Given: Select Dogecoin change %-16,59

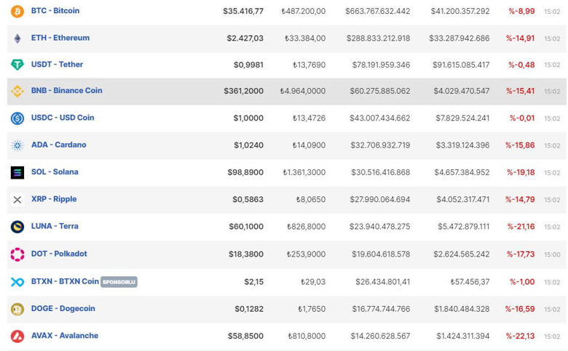Looking at the screenshot, I should click(520, 309).
